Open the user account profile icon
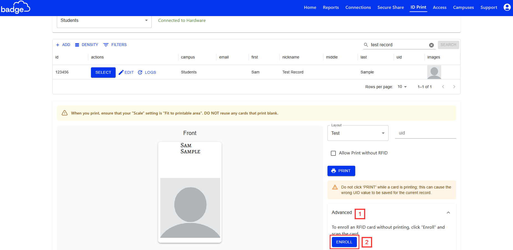 (x=507, y=7)
